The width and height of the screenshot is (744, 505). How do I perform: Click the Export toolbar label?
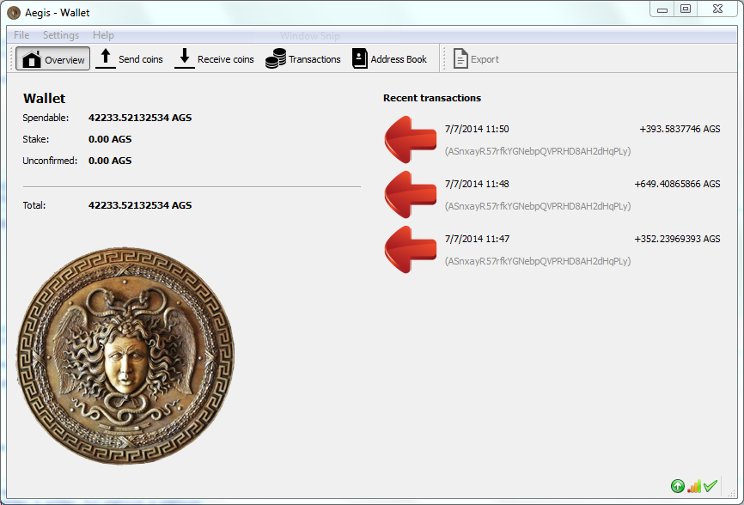pyautogui.click(x=485, y=59)
